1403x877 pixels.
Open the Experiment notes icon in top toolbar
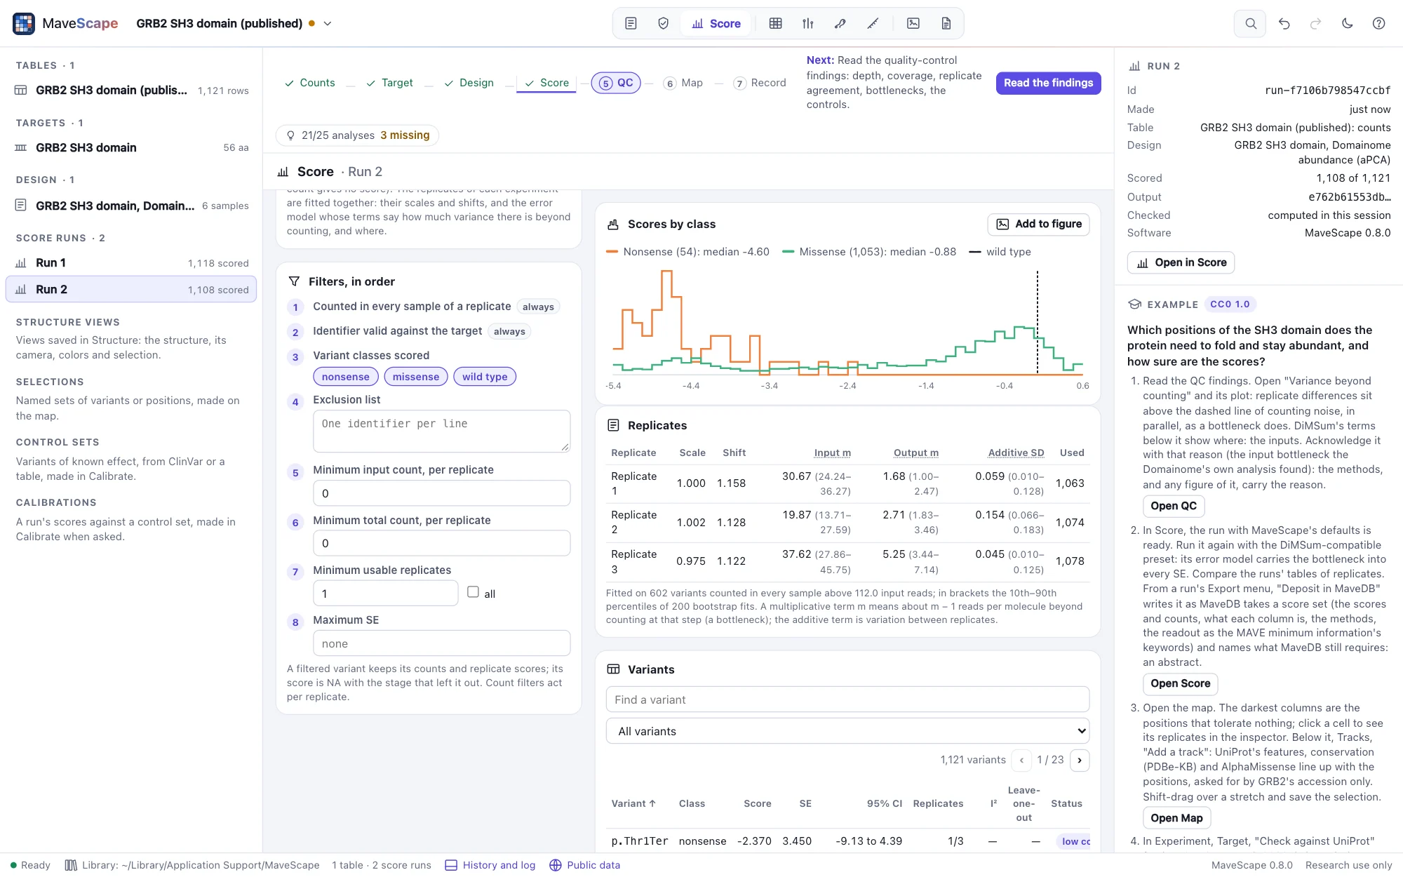coord(631,23)
